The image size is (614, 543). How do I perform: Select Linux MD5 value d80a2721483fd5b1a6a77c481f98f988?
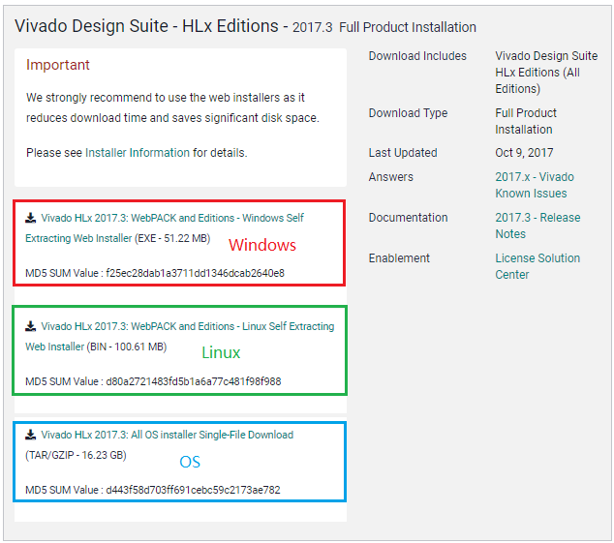pyautogui.click(x=194, y=381)
